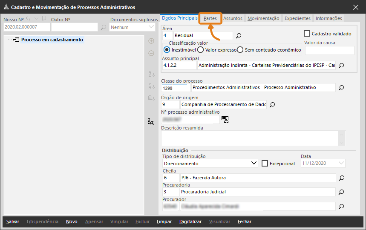The width and height of the screenshot is (366, 230).
Task: Open the Tipo de distribuição dropdown
Action: coord(254,164)
